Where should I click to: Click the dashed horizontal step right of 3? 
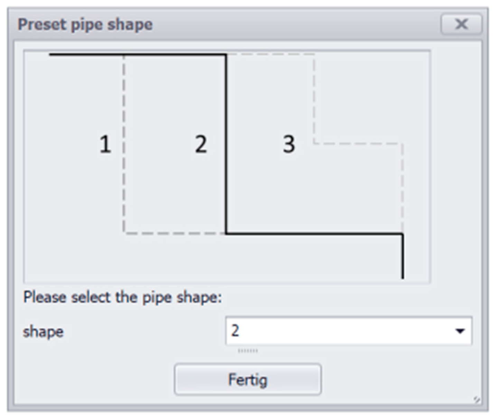pos(358,143)
